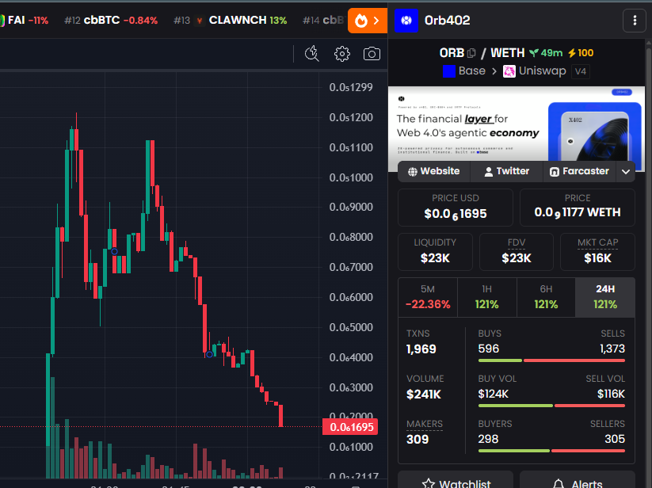Click the PRICE 0.0₉1177 WETH box
This screenshot has height=488, width=652.
578,208
